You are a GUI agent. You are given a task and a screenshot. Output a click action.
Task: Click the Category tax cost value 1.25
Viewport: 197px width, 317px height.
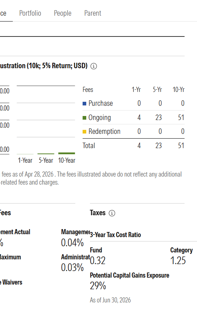tap(178, 260)
